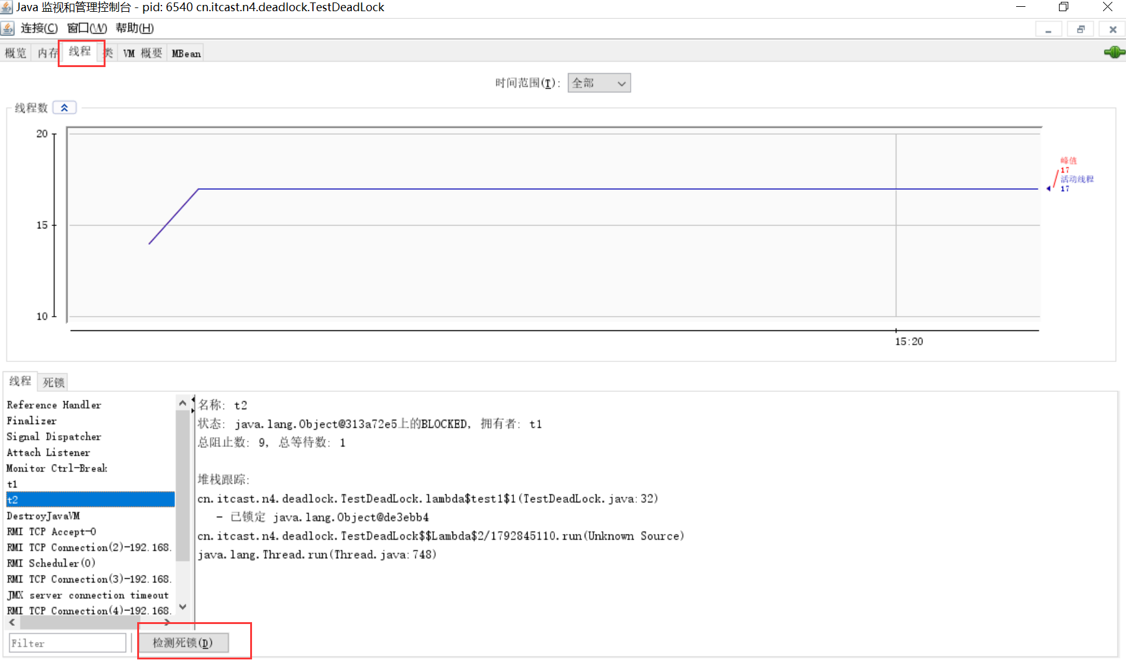Click the 检测死锁 button
Image resolution: width=1126 pixels, height=665 pixels.
[183, 643]
